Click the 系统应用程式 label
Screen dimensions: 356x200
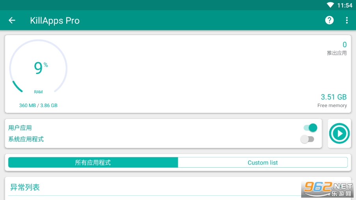26,139
